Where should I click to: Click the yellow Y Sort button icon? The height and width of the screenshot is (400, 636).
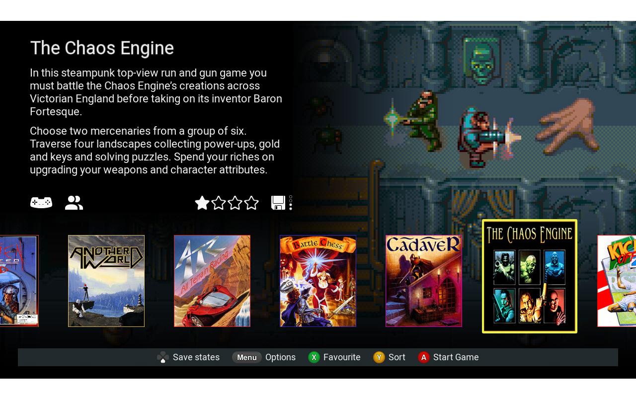coord(379,357)
